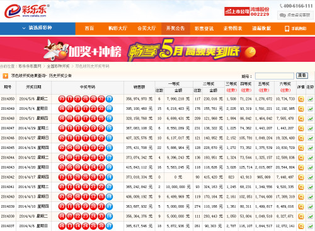
Task: Open 全国彩种开奖 breadcrumb link
Action: click(x=58, y=66)
